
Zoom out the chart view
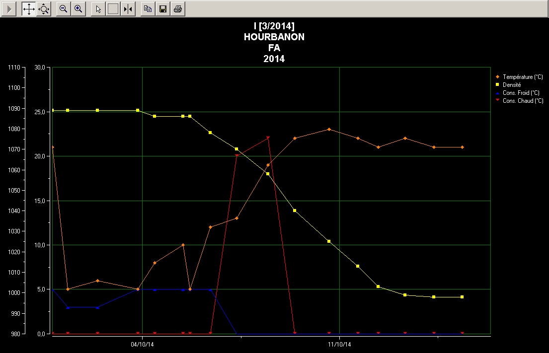[x=64, y=9]
